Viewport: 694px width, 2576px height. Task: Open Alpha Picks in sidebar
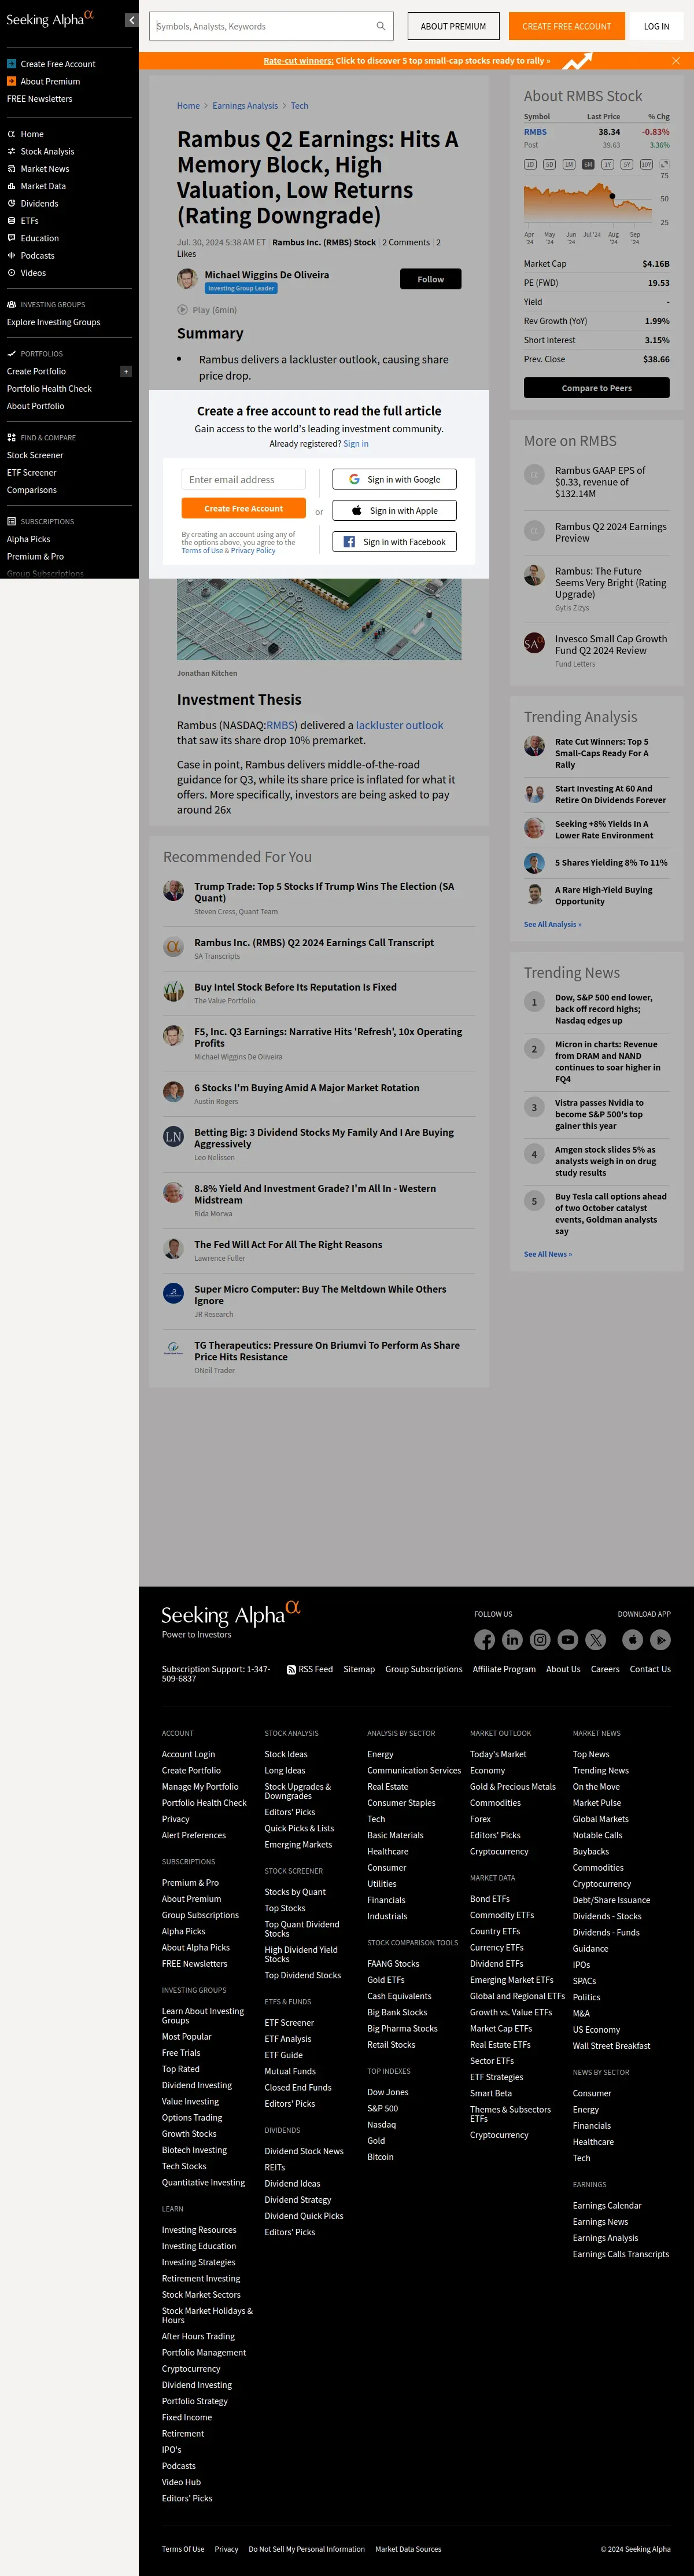(x=28, y=539)
